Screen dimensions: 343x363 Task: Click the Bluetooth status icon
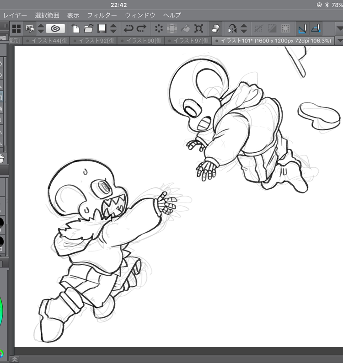[x=327, y=5]
